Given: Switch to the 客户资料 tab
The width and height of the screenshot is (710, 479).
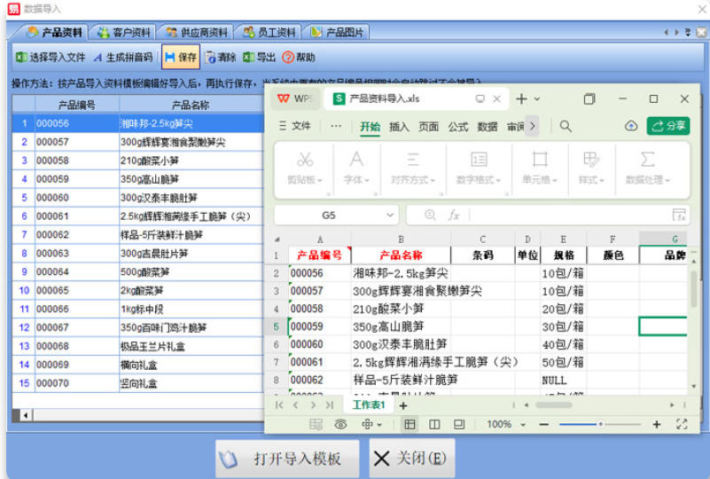Looking at the screenshot, I should click(x=123, y=32).
